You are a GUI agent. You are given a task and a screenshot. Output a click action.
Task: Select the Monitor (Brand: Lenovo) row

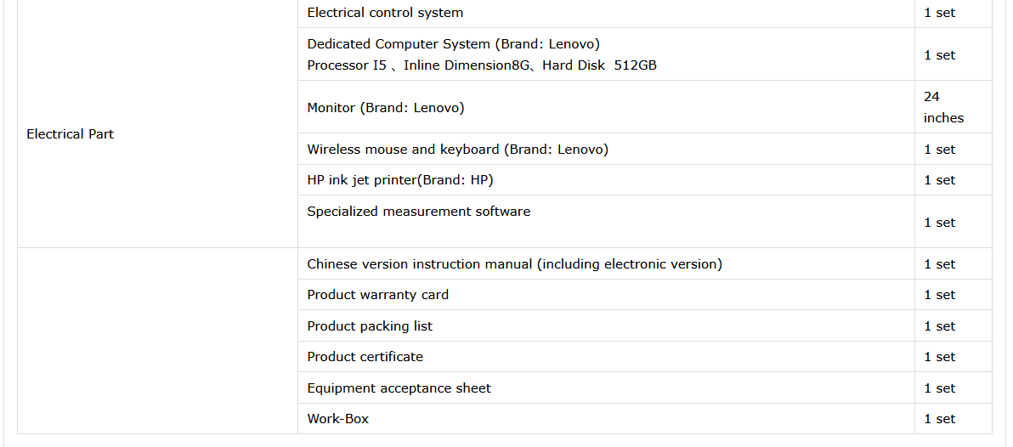tap(385, 107)
